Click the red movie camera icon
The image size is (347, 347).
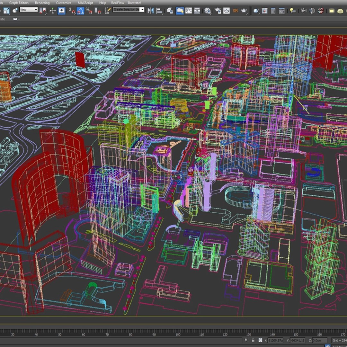click(x=320, y=10)
